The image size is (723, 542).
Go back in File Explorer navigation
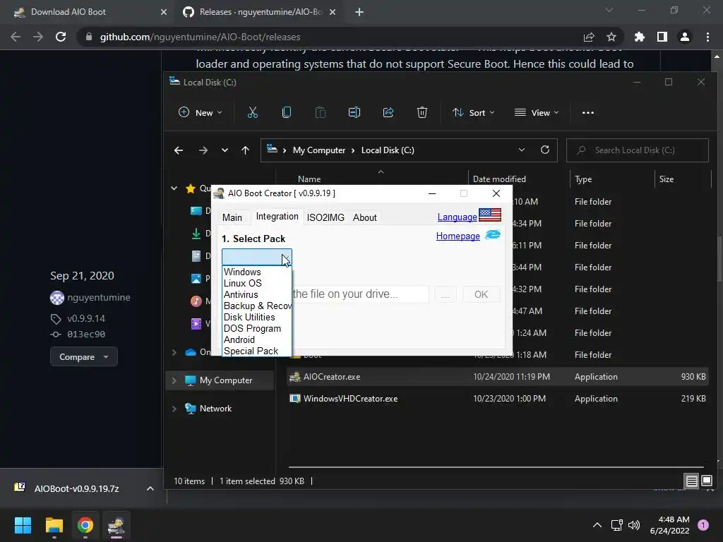tap(179, 150)
